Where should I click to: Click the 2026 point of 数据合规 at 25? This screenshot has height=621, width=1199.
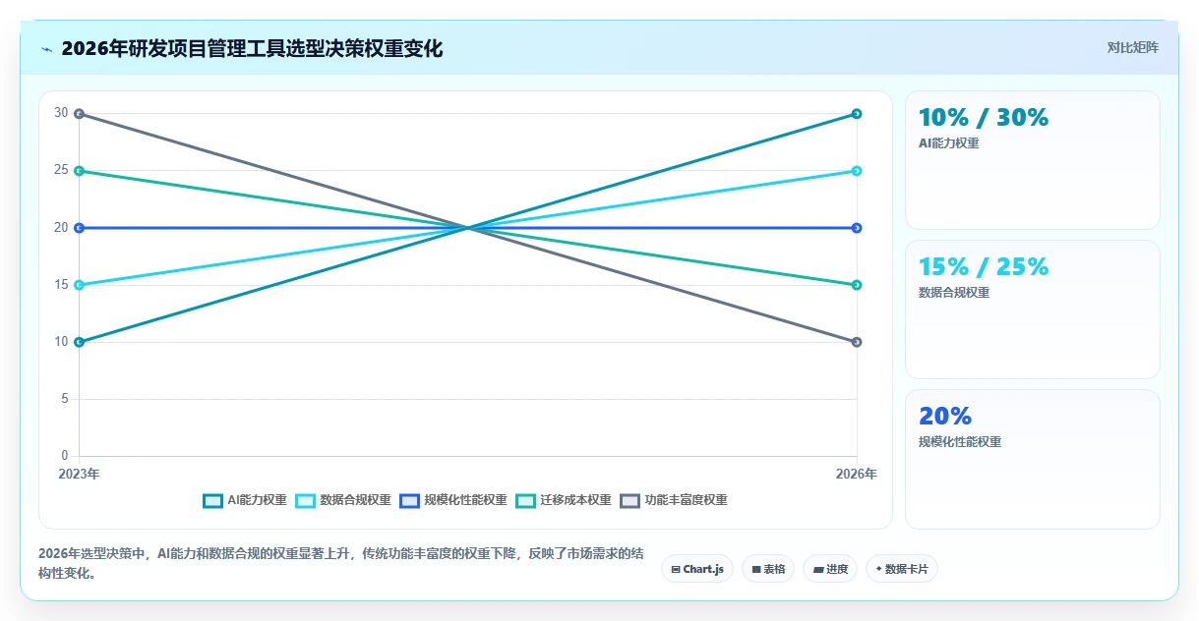click(x=857, y=171)
